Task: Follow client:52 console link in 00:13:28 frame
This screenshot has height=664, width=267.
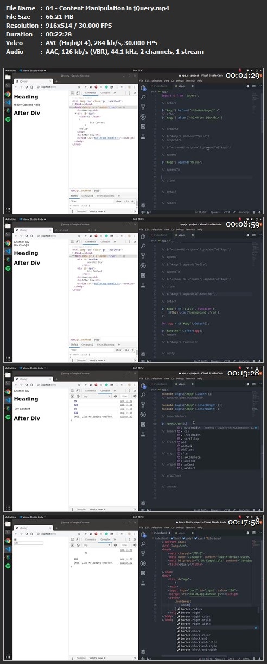Action: [x=126, y=416]
